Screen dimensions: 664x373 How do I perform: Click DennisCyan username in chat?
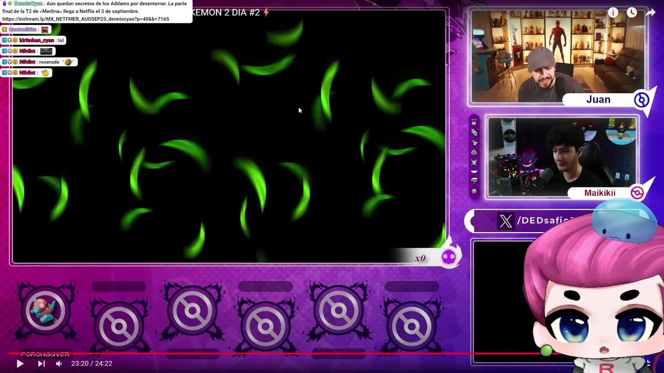coord(29,4)
